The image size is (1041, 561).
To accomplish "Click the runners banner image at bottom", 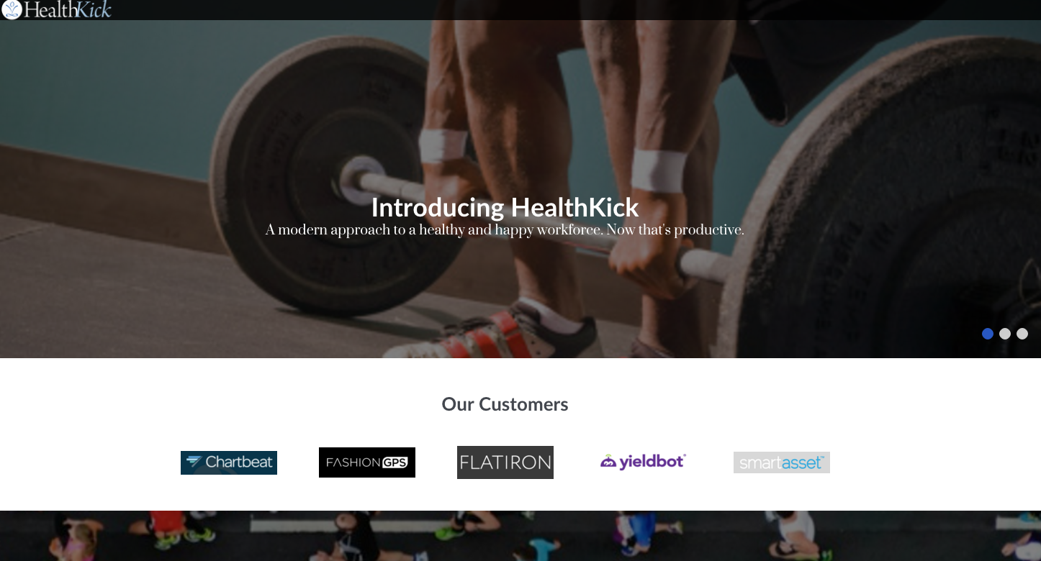I will 520,536.
